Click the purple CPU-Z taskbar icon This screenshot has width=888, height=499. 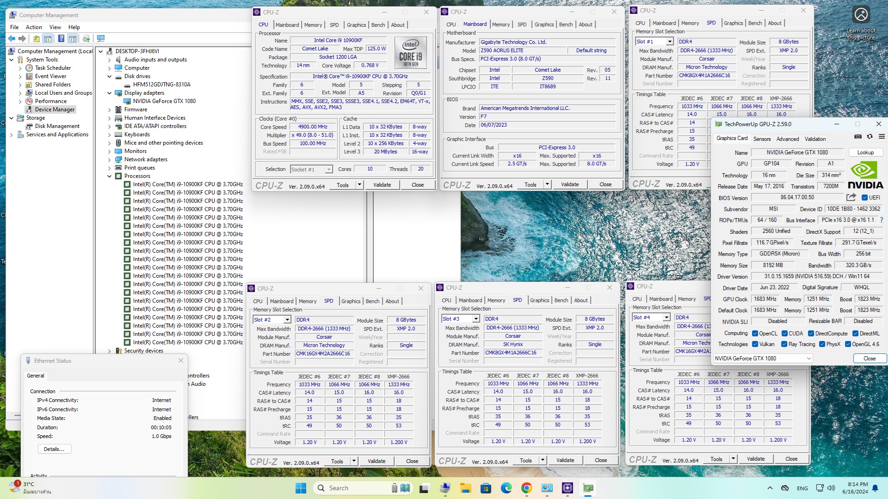tap(567, 488)
